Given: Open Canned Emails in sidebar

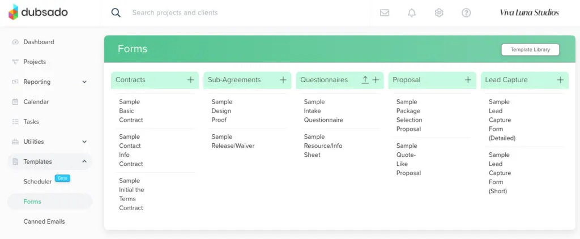Looking at the screenshot, I should [x=44, y=221].
